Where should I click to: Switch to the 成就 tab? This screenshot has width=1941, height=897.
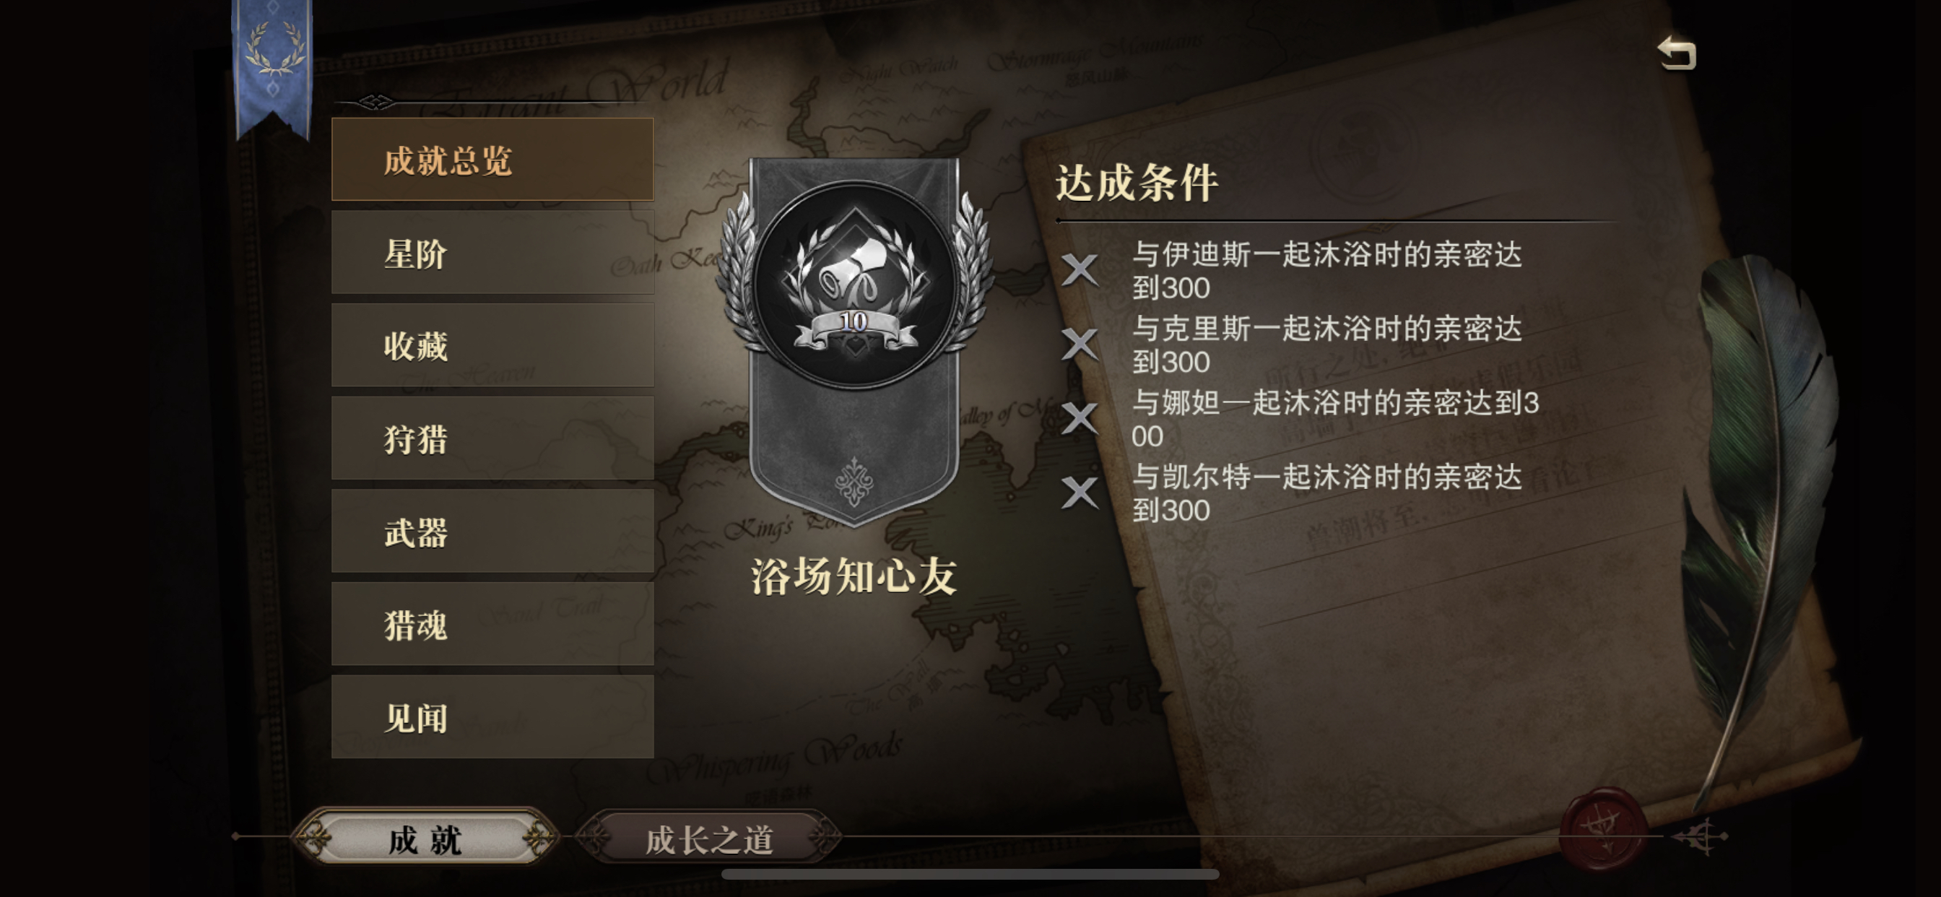(425, 838)
